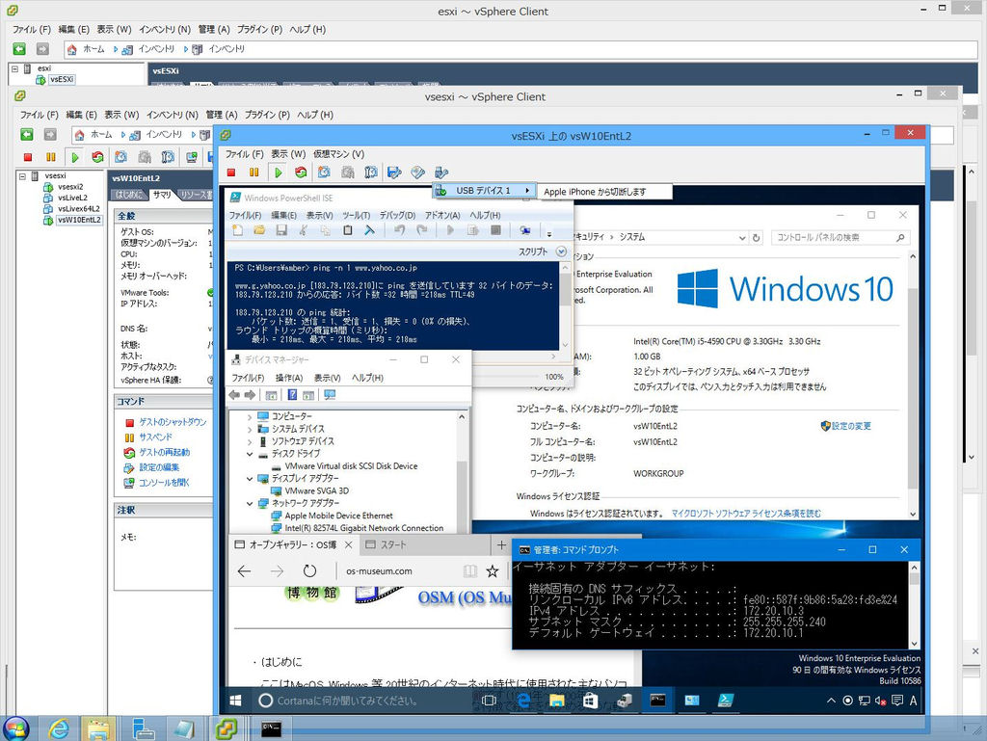Click the help icon in Device Manager toolbar
Viewport: 987px width, 741px height.
(292, 395)
